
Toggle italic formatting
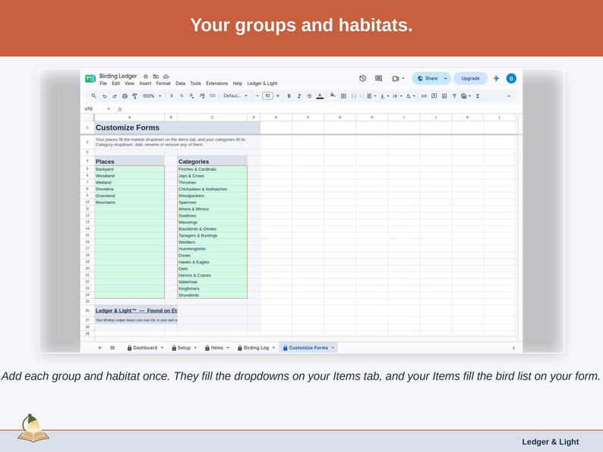pos(298,96)
